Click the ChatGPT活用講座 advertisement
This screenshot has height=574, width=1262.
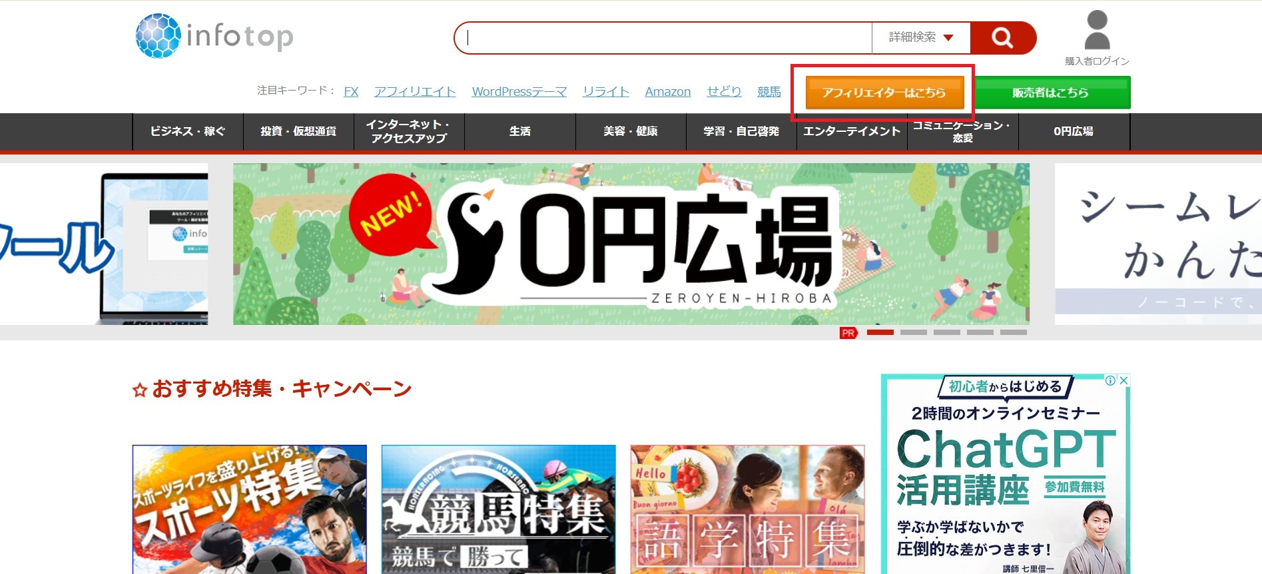coord(1006,474)
